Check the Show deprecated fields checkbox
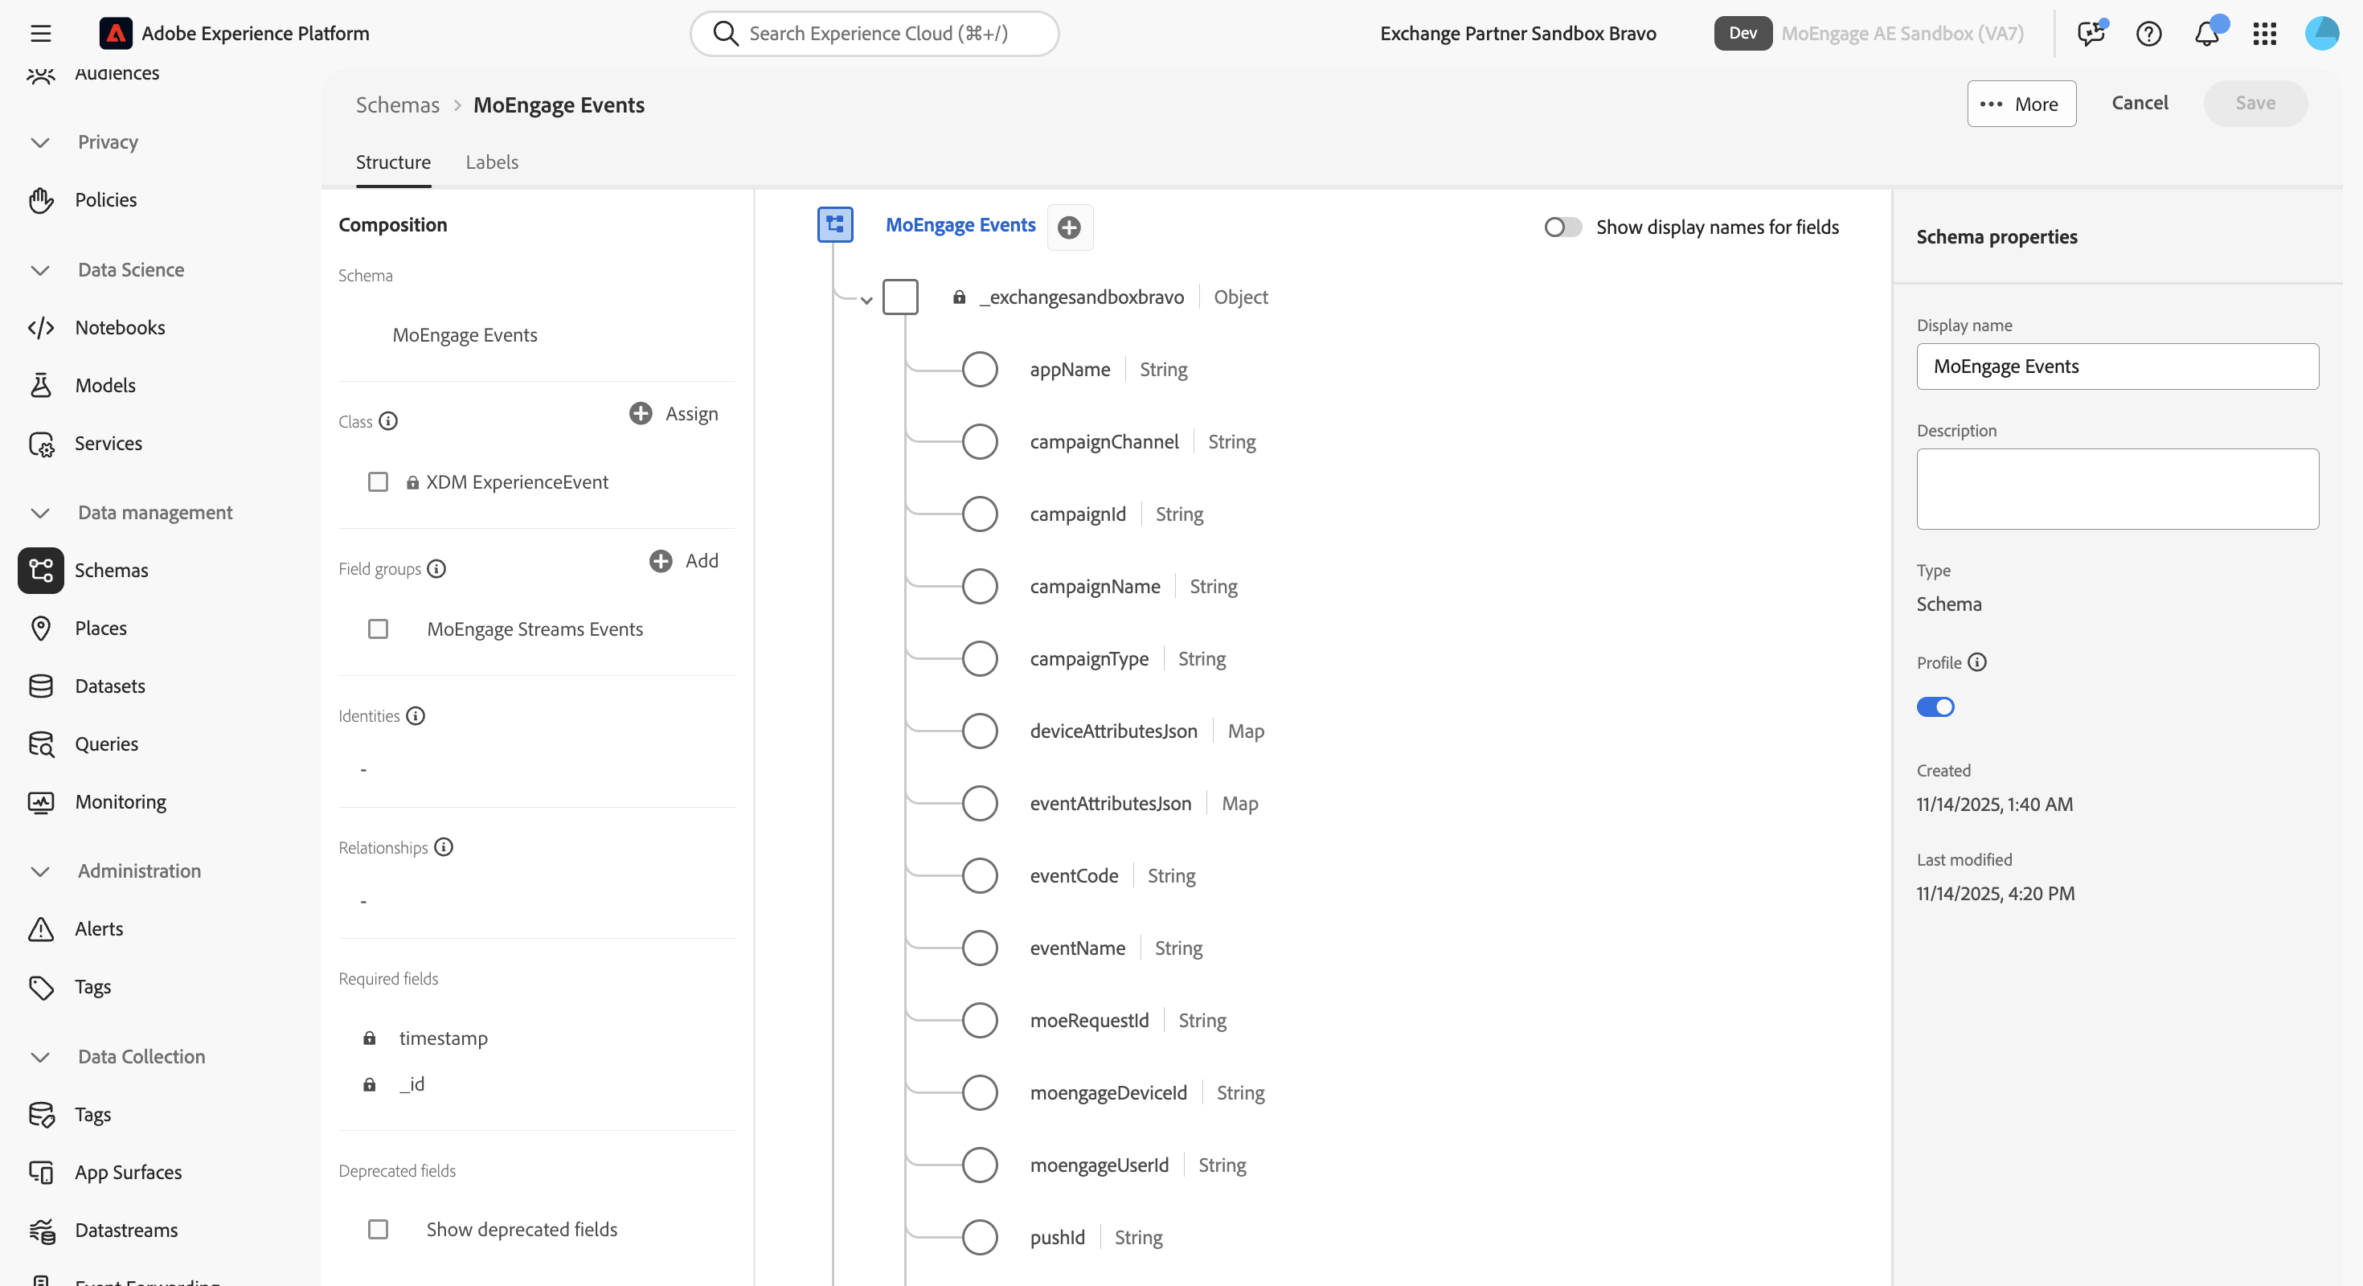Screen dimensions: 2363x1286 coord(378,1228)
